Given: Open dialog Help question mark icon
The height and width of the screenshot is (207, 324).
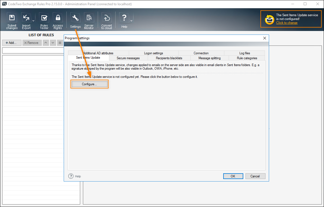Looking at the screenshot, I should [71, 176].
